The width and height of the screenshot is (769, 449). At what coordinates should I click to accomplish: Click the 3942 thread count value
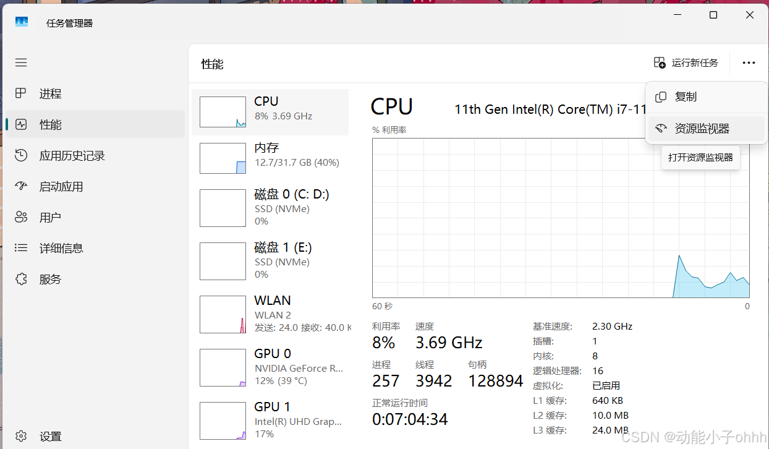pyautogui.click(x=433, y=381)
